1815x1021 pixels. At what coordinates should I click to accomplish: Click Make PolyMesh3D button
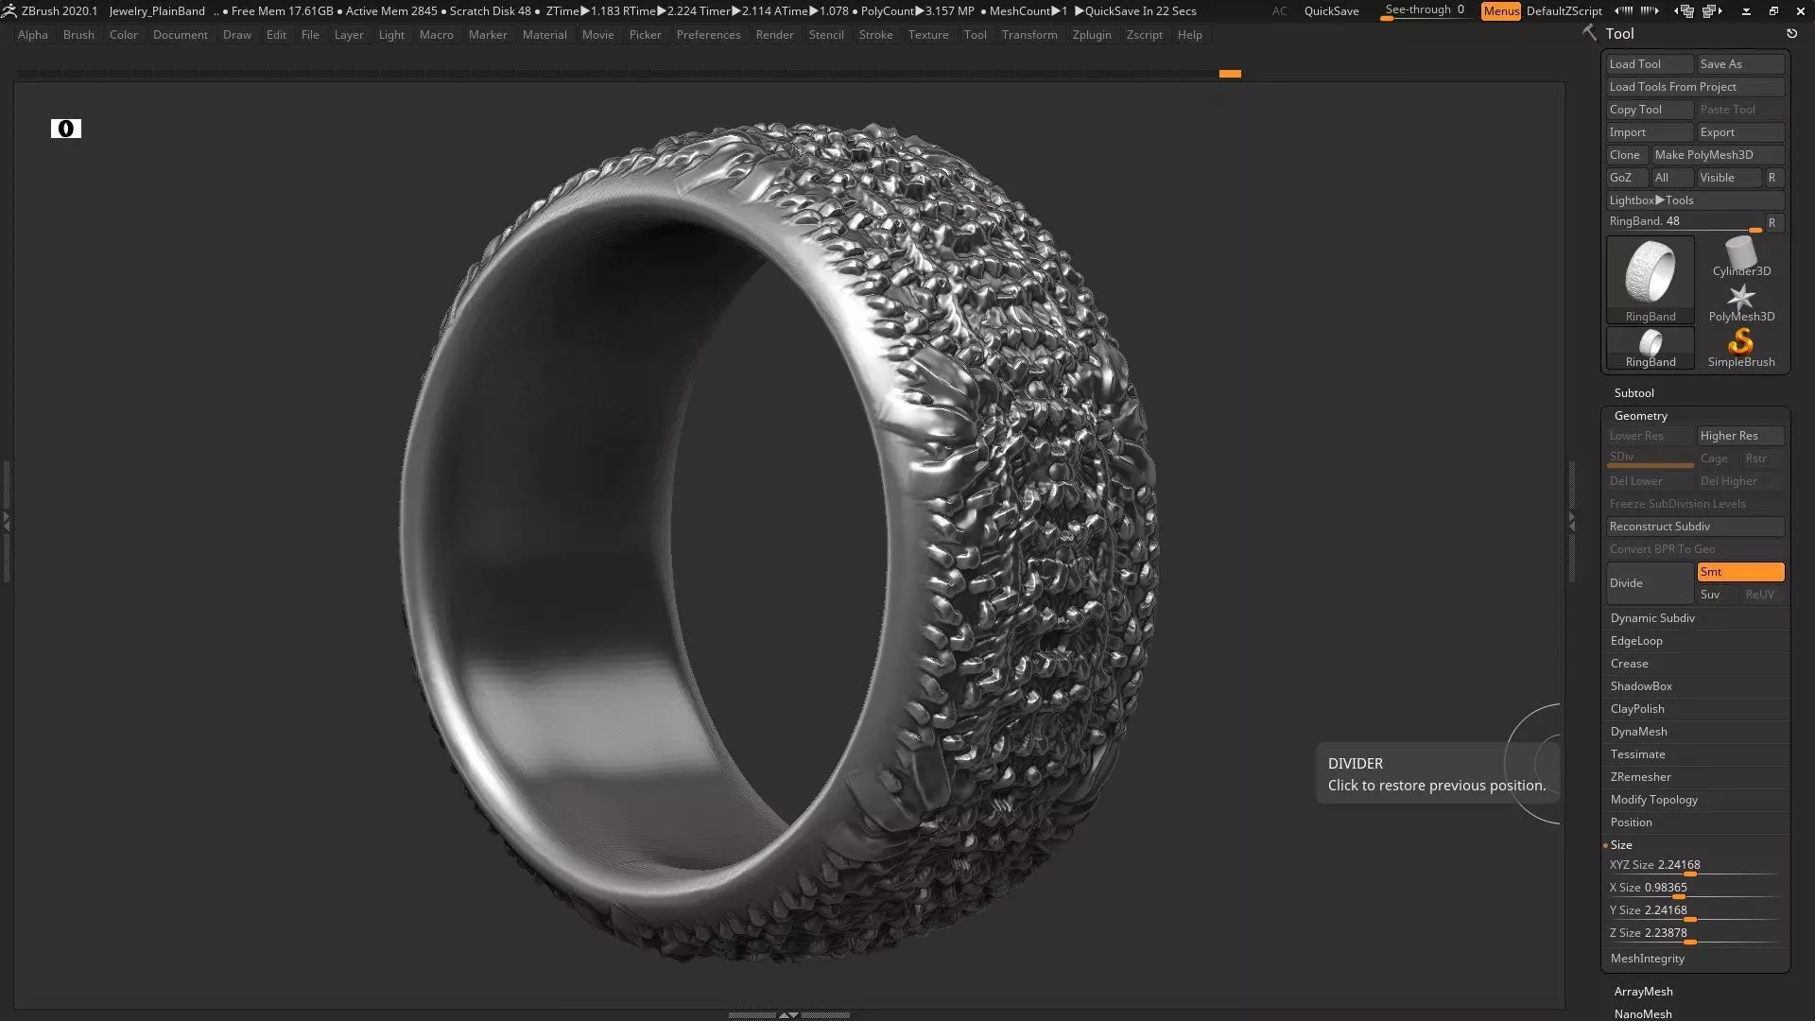[1717, 155]
